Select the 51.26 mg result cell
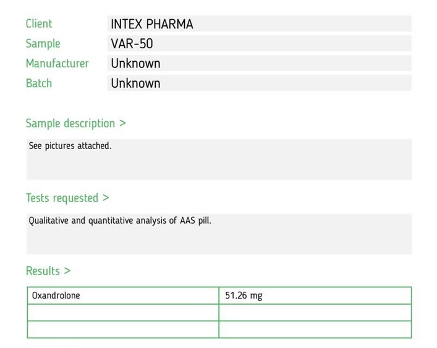Screen dimensions: 437x348 [315, 295]
